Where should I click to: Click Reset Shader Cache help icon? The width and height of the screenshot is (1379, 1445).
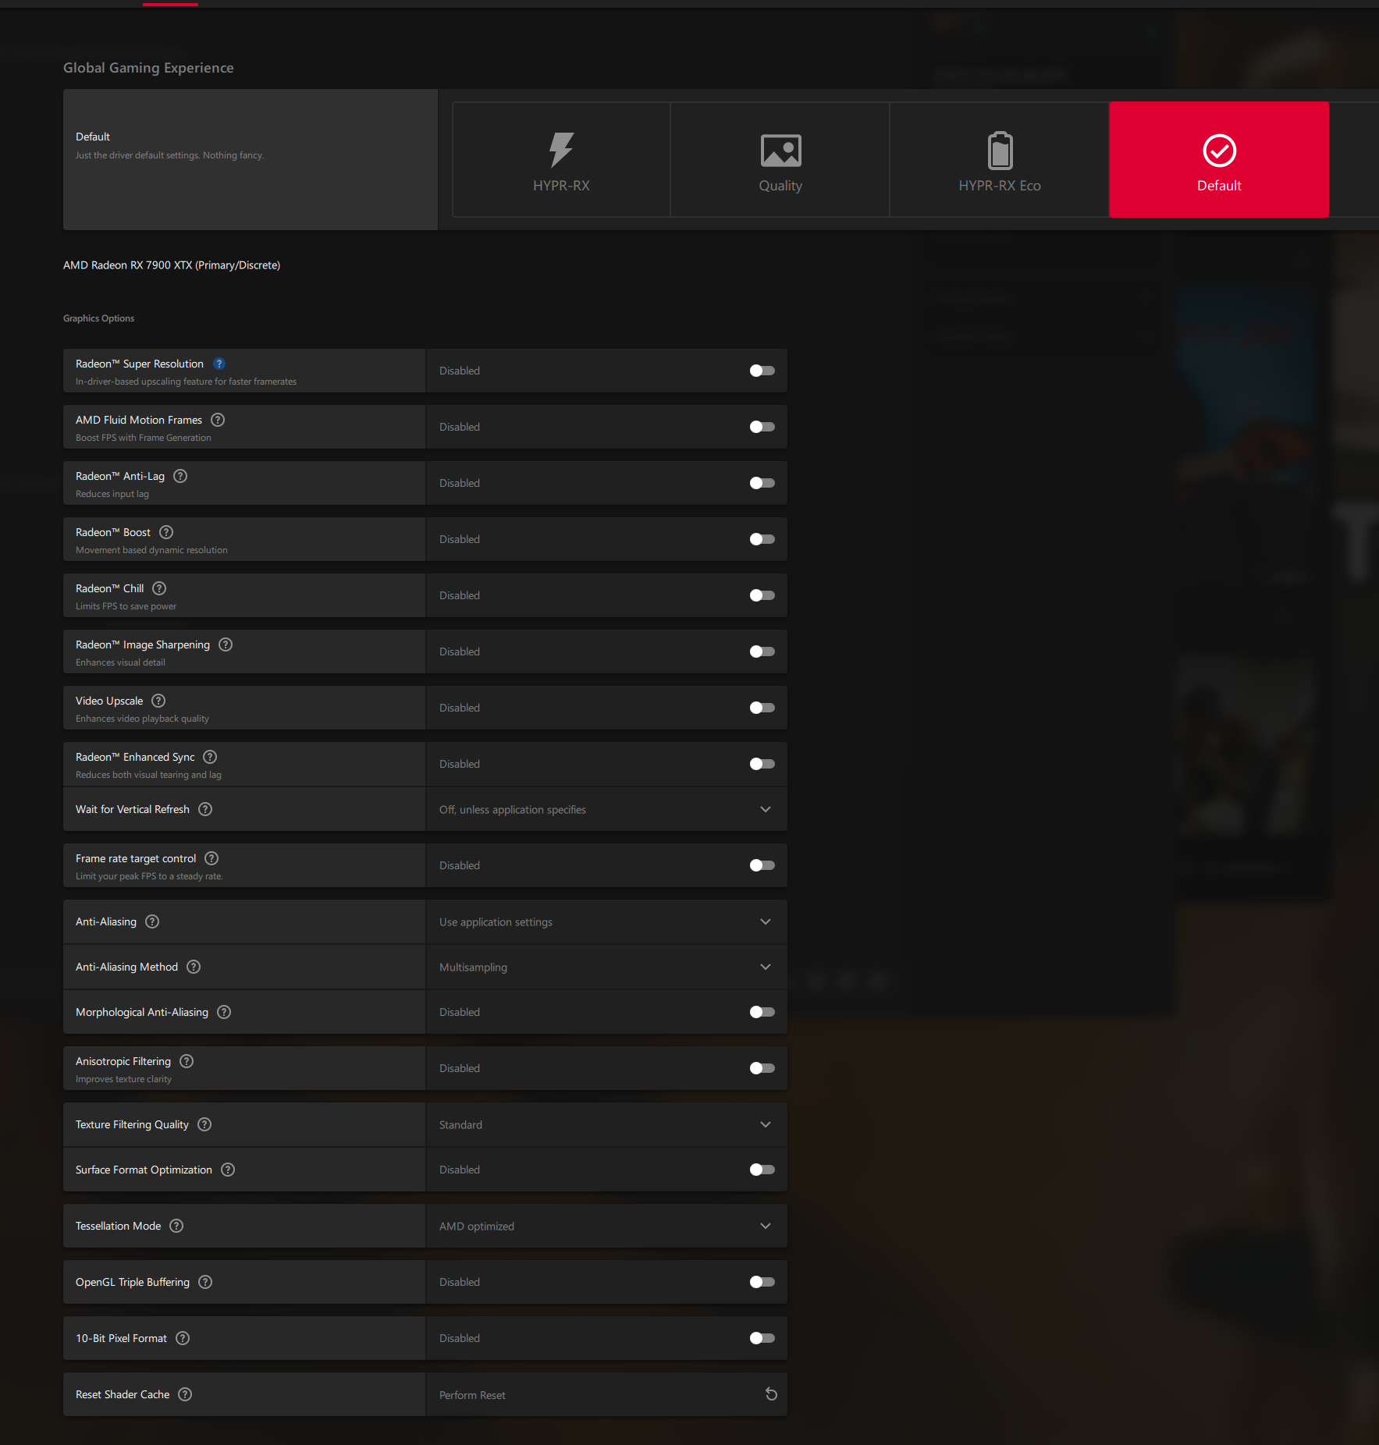(x=185, y=1394)
